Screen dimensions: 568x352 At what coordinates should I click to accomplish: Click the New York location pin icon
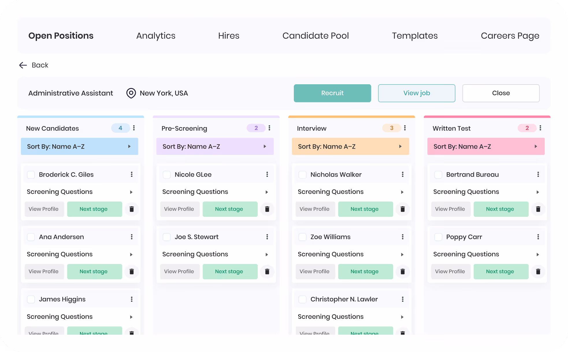point(131,93)
